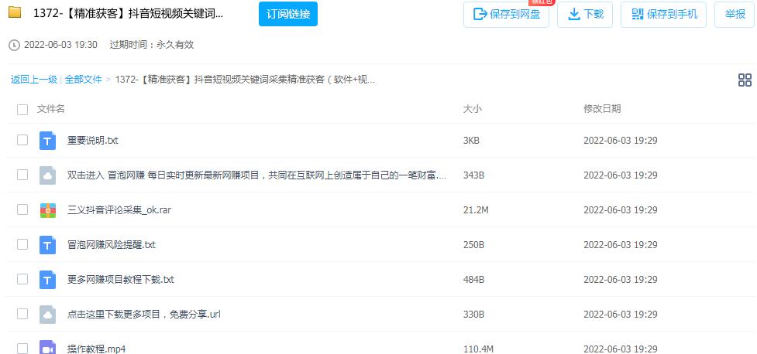The width and height of the screenshot is (757, 354).
Task: Check the box for the 双击进入 冒泡网赚 file
Action: click(x=22, y=175)
